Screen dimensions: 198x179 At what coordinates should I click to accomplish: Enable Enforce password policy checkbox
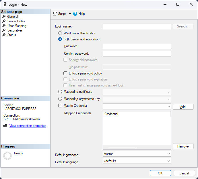tap(65, 73)
